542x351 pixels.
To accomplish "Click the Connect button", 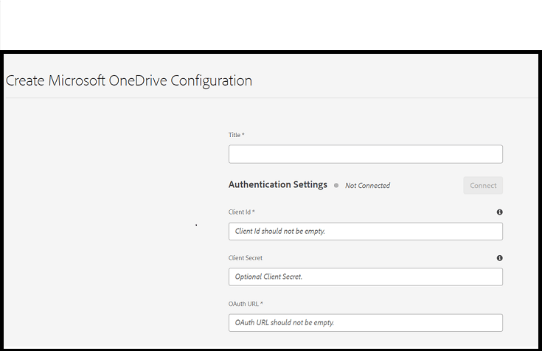I will point(483,185).
